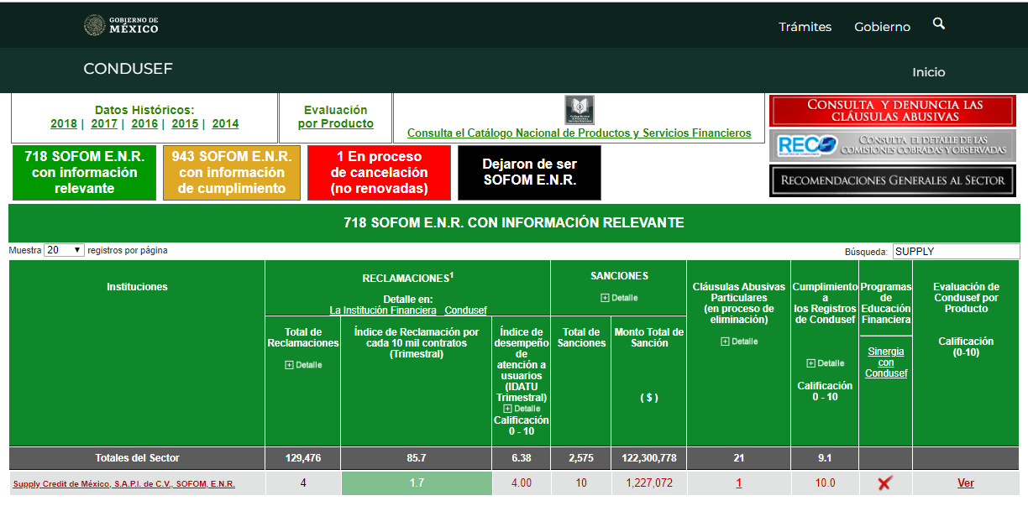1028x506 pixels.
Task: Open 2017 historical data
Action: point(104,124)
